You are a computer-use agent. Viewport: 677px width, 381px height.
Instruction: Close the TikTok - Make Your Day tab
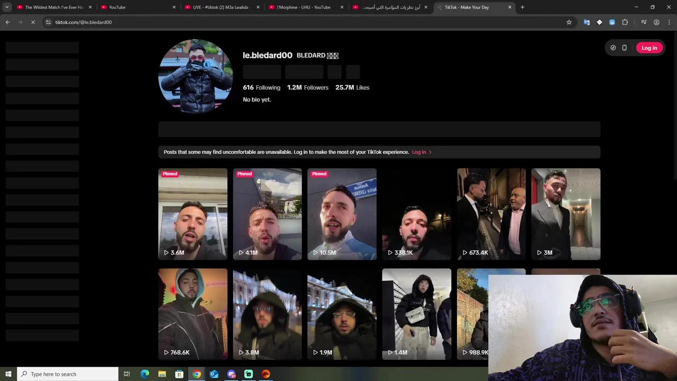pyautogui.click(x=510, y=7)
